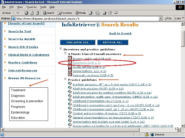Click the Back toolbar button

(x=6, y=13)
